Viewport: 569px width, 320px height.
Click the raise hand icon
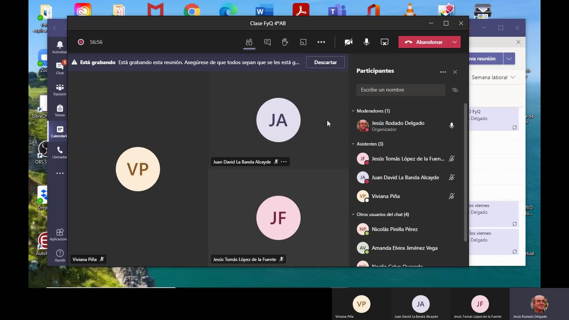(285, 42)
